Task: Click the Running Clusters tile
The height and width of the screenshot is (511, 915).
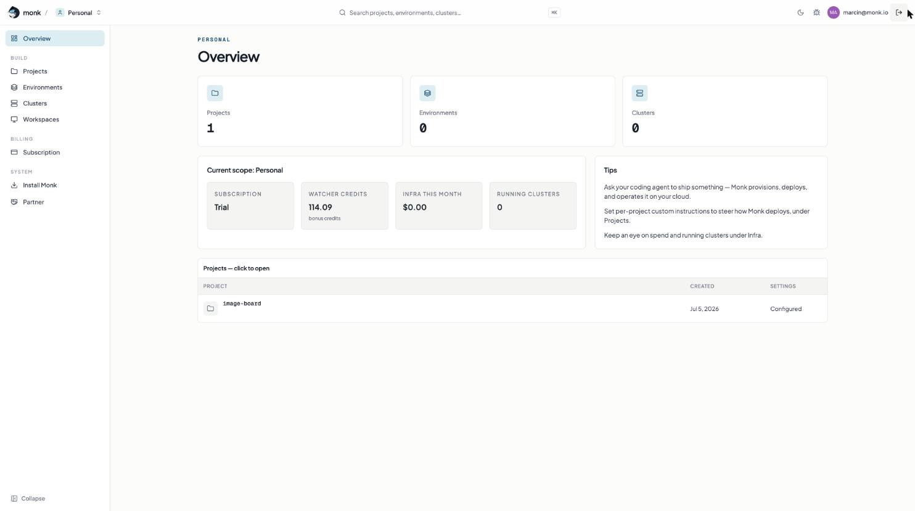Action: 533,206
